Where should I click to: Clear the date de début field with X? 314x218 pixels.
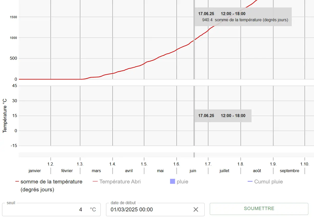196,210
